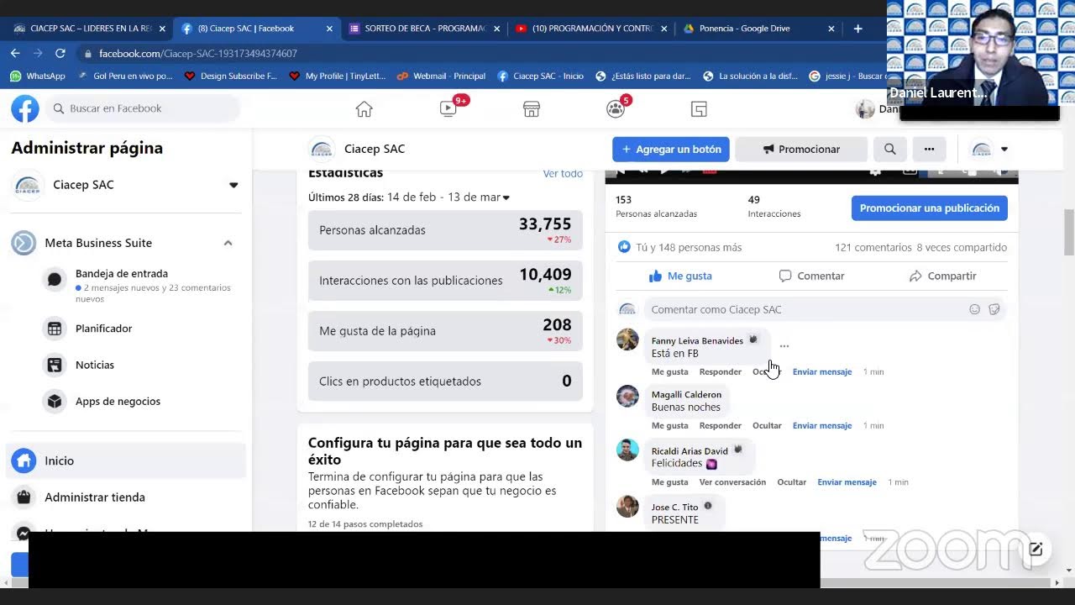1075x605 pixels.
Task: Click Ver todo link in Estadísticas
Action: point(563,174)
